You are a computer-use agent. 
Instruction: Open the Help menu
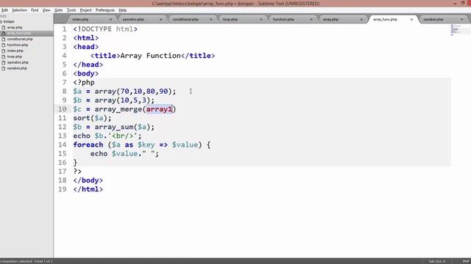click(123, 10)
